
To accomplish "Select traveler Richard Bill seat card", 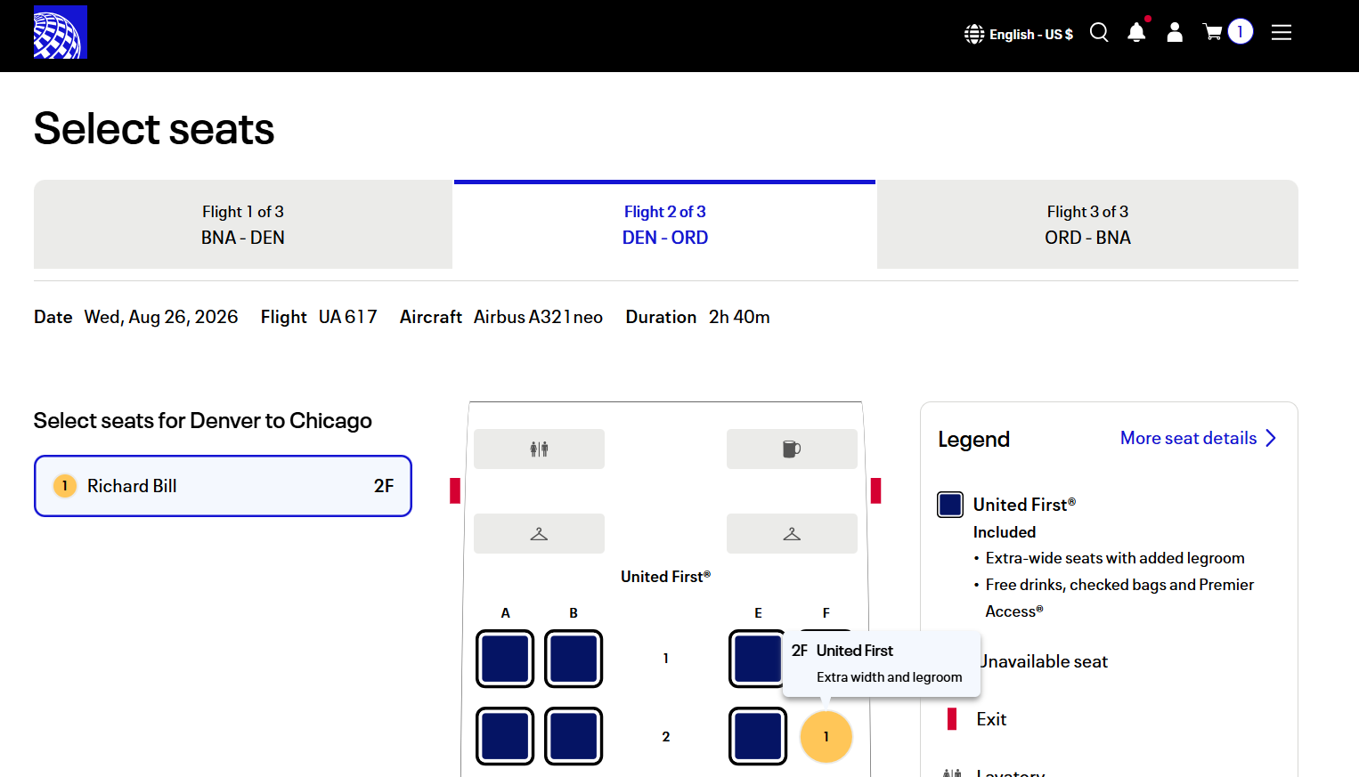I will 223,486.
